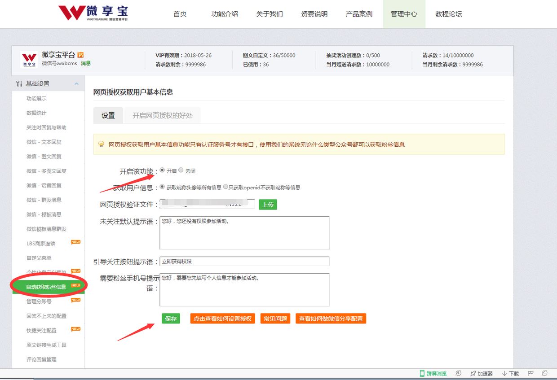The width and height of the screenshot is (557, 380).
Task: Open 教程论坛 in top navigation
Action: click(x=449, y=14)
